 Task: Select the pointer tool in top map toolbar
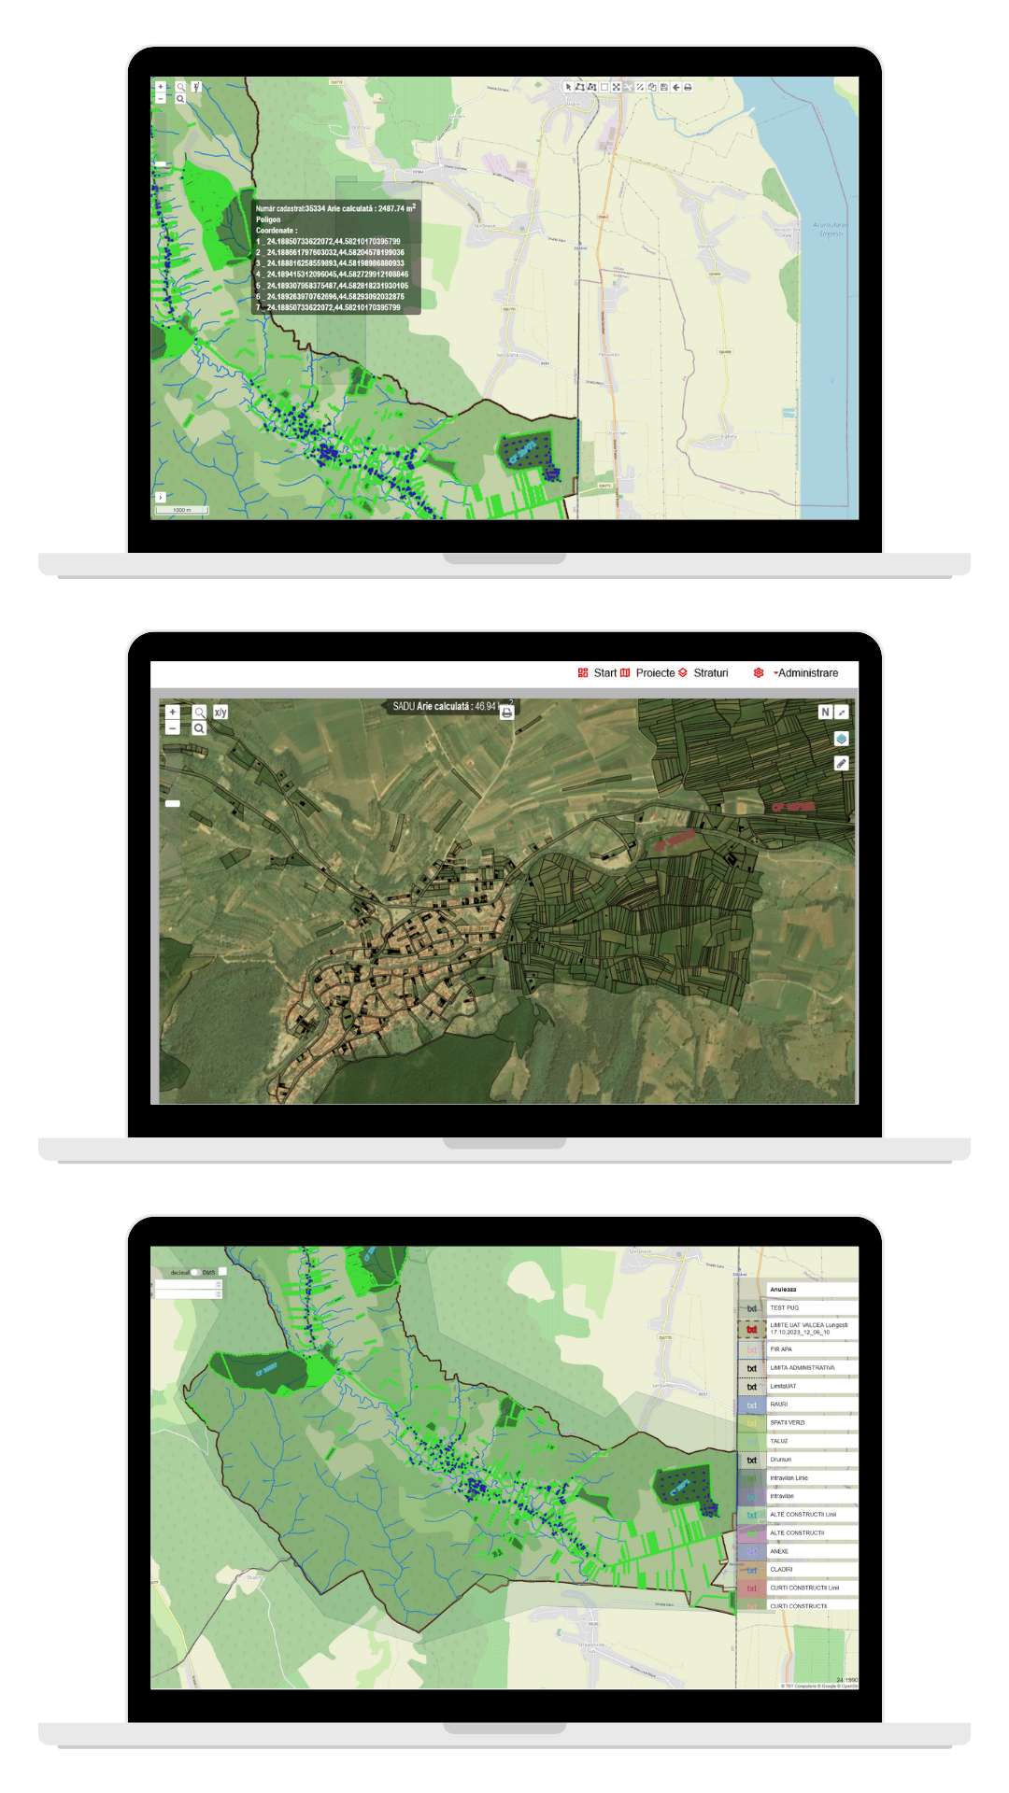568,87
